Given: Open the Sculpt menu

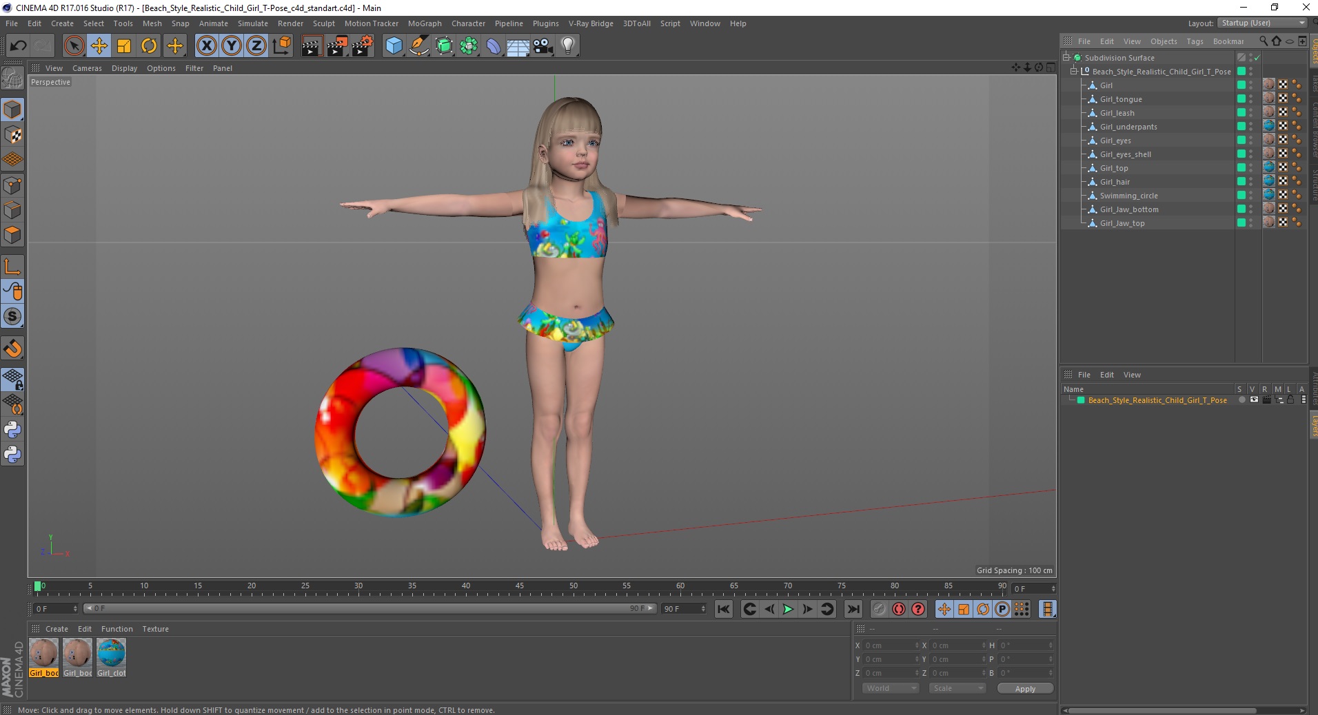Looking at the screenshot, I should tap(323, 23).
